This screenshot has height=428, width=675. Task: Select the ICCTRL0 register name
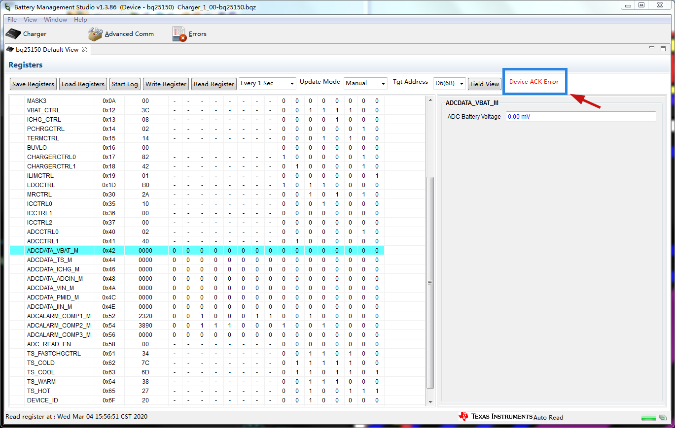click(x=39, y=203)
